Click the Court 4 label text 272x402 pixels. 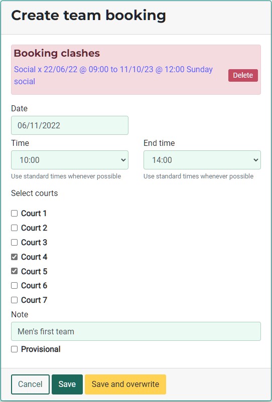tap(34, 257)
